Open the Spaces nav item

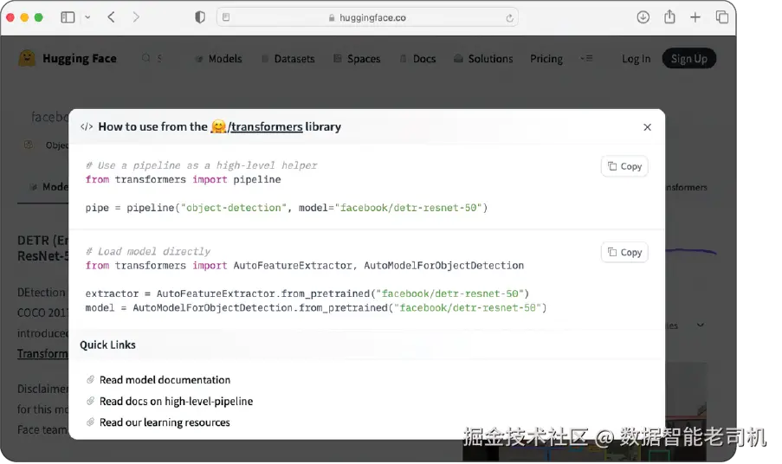coord(357,59)
